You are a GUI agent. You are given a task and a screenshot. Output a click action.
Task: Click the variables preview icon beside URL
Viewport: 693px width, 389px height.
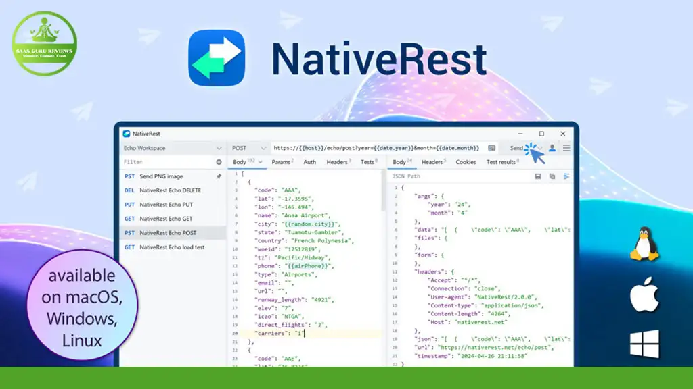(491, 148)
